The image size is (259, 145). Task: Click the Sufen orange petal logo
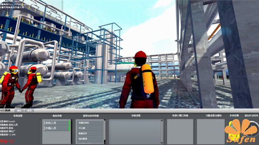(x=241, y=131)
